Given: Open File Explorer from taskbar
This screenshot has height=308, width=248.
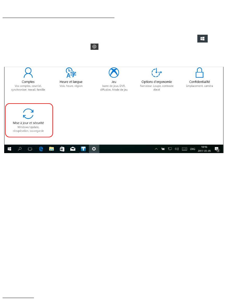Looking at the screenshot, I should pyautogui.click(x=51, y=149).
